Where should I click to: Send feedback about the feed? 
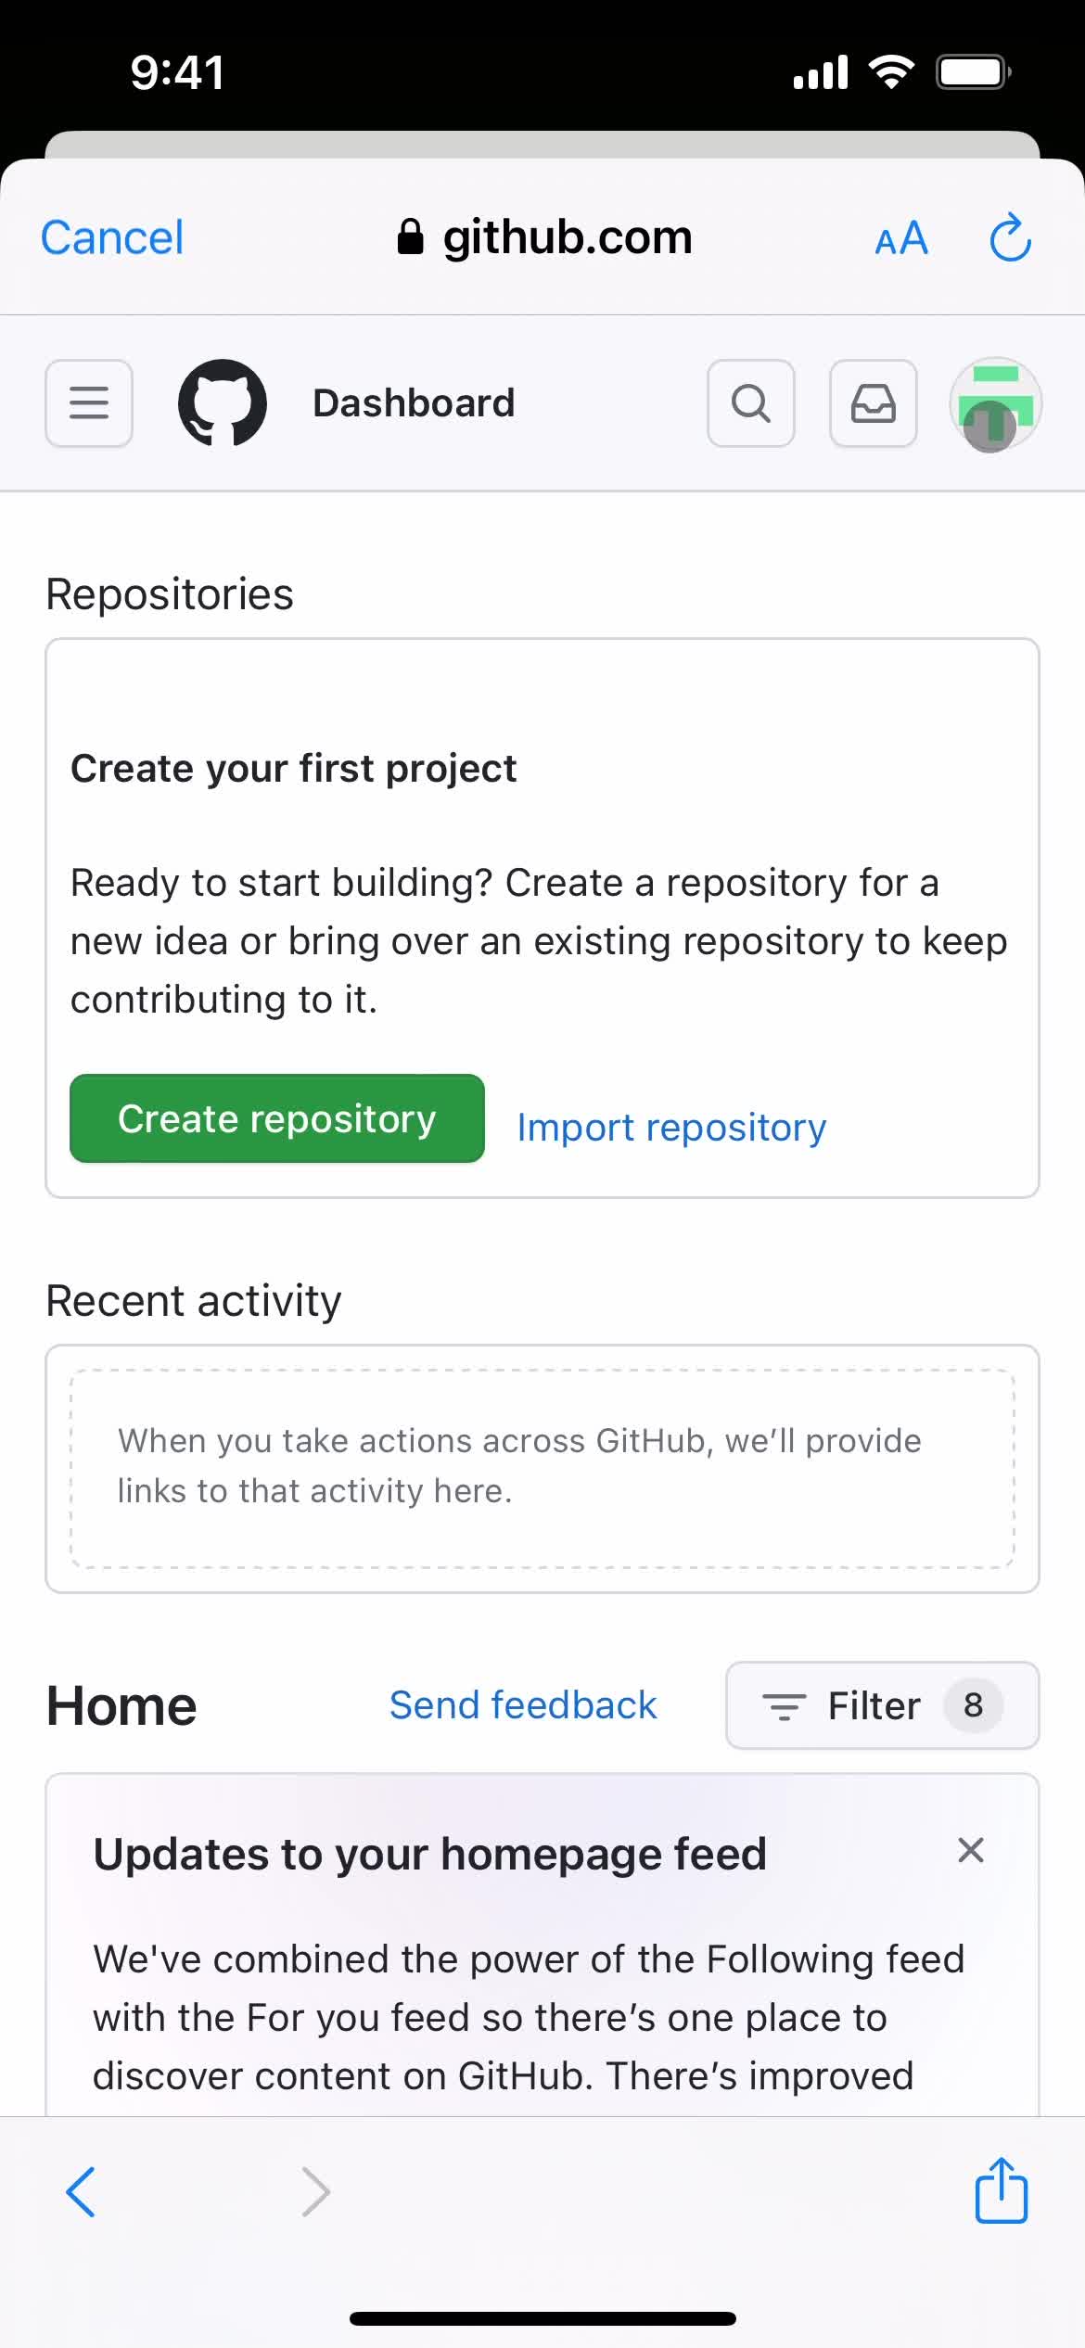[x=522, y=1704]
